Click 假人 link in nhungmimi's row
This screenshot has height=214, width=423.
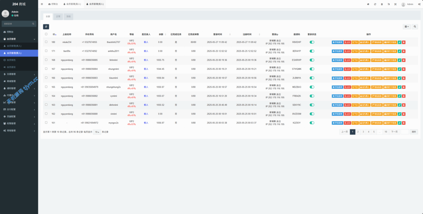(146, 69)
